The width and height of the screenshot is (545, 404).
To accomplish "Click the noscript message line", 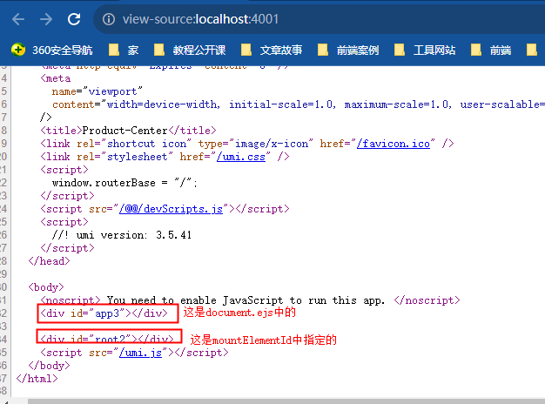I will [x=250, y=300].
